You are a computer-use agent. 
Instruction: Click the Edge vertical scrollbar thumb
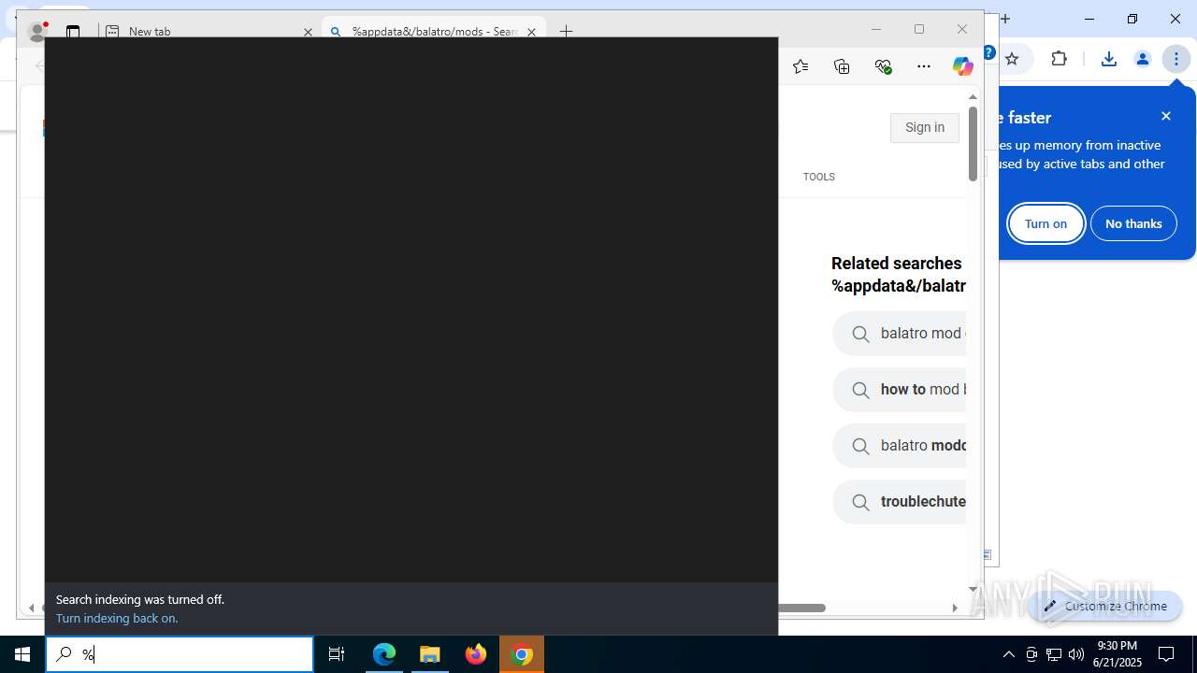click(x=973, y=144)
